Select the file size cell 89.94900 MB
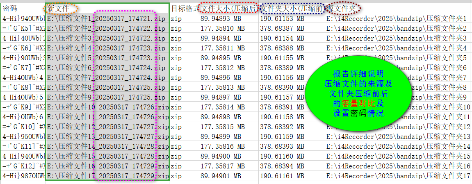Screen dimensions: 472x184 (x=229, y=156)
